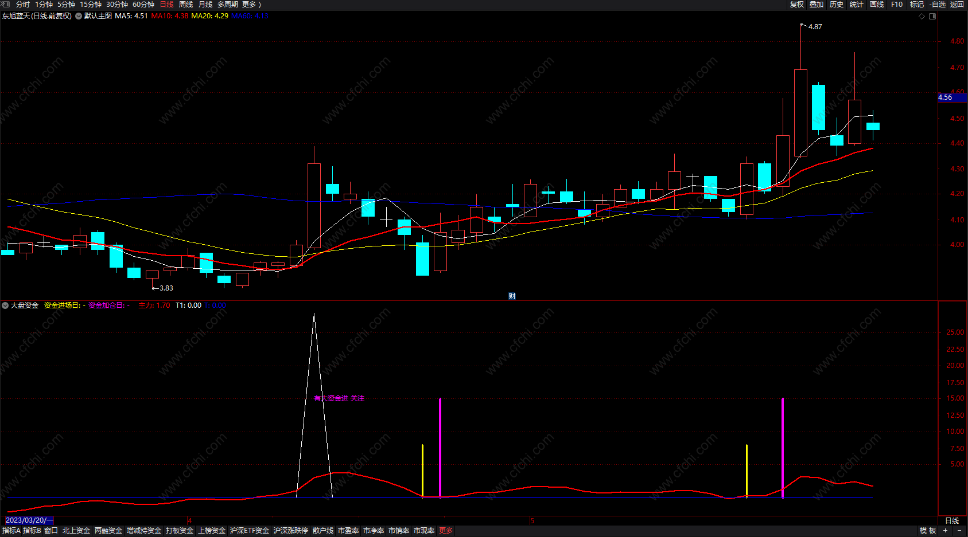Click the 模板 template button
This screenshot has width=968, height=537.
coord(928,531)
